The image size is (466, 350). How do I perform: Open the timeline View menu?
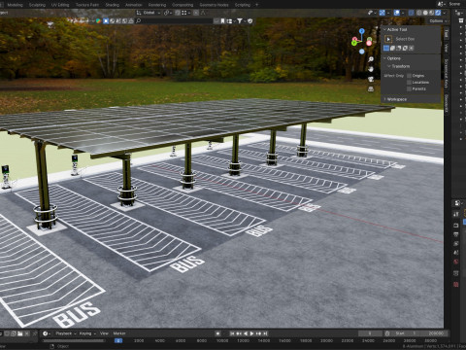(x=104, y=333)
